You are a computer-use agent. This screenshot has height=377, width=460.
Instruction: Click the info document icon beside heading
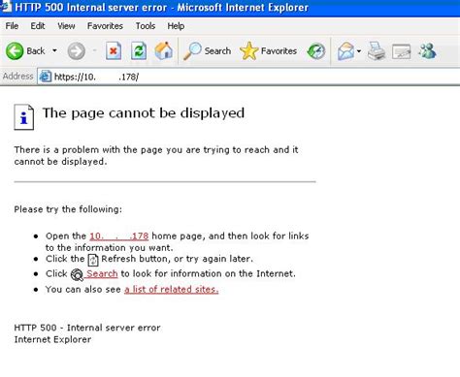click(24, 117)
